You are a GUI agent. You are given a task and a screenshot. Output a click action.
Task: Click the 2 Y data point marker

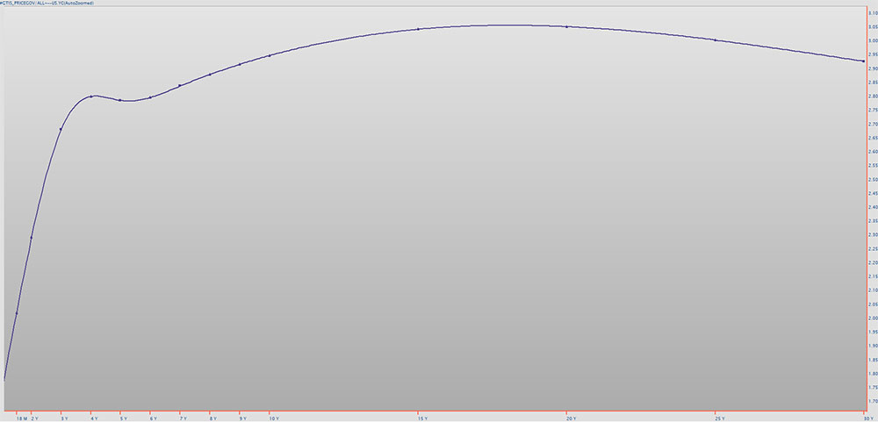click(x=32, y=237)
